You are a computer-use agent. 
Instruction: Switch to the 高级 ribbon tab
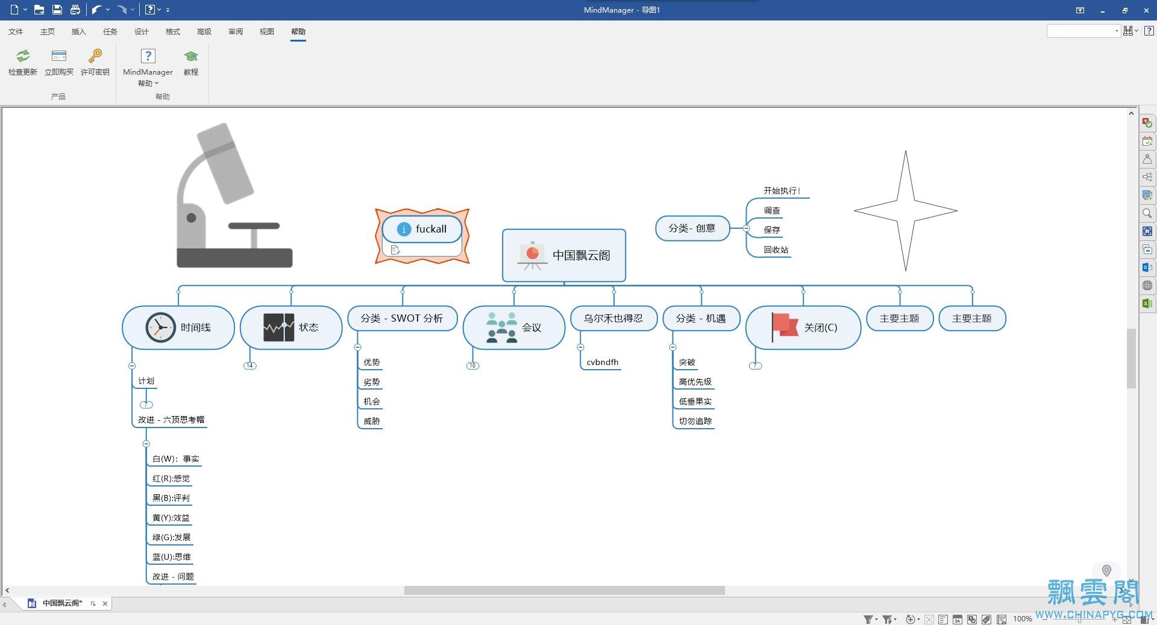[x=204, y=31]
